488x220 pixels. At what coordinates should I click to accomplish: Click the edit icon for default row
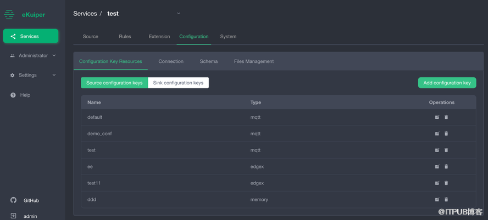tap(437, 117)
